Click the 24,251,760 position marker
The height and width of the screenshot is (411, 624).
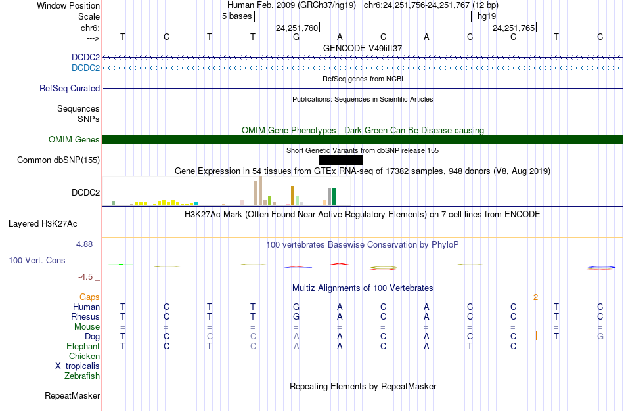tap(297, 28)
